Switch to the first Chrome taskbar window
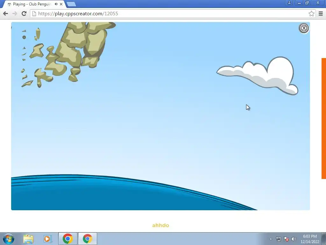 pos(68,239)
